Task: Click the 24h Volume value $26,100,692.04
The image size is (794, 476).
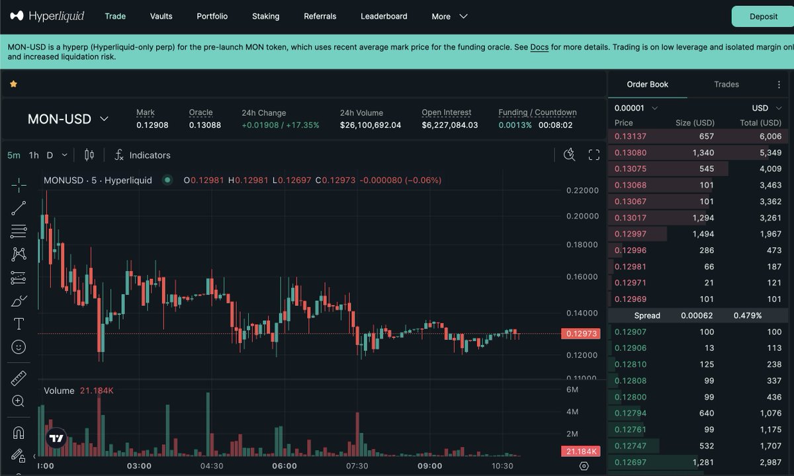Action: pos(371,125)
